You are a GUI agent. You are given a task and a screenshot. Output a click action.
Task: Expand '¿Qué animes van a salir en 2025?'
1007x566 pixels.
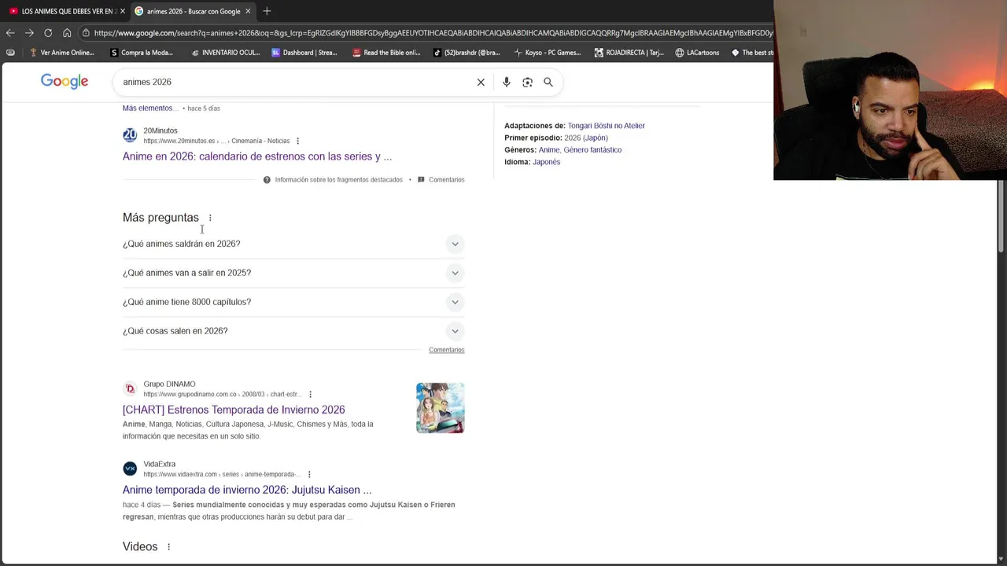coord(293,273)
